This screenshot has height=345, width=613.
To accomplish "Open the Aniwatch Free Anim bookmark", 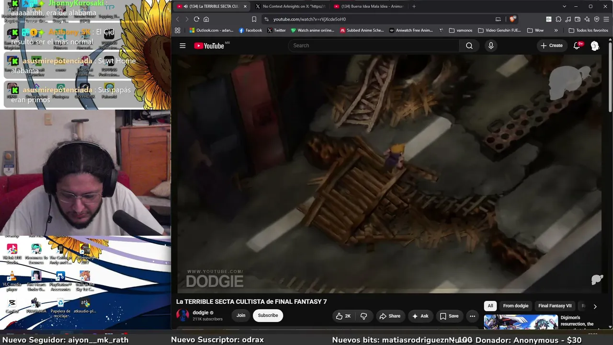I will coord(411,30).
